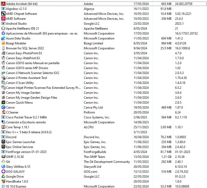Click the Epic Games Launcher icon
Image resolution: width=207 pixels, height=188 pixels.
pos(3,142)
